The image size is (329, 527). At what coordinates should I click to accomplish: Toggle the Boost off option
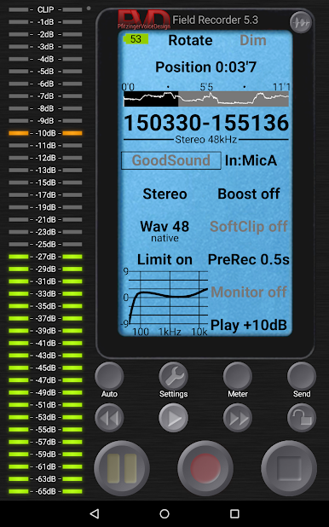249,194
